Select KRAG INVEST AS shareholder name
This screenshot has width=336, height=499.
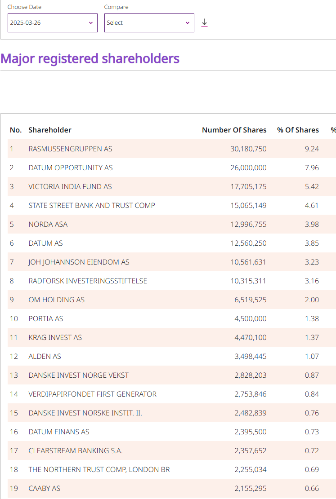coord(55,337)
